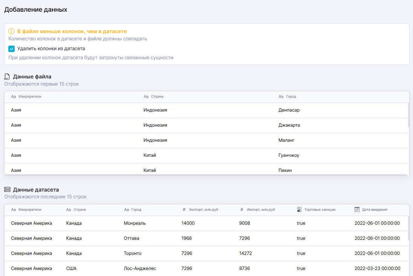Click text type icon of file's Страна column

pos(146,97)
